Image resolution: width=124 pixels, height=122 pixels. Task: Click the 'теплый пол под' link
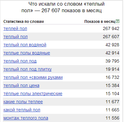(20, 61)
